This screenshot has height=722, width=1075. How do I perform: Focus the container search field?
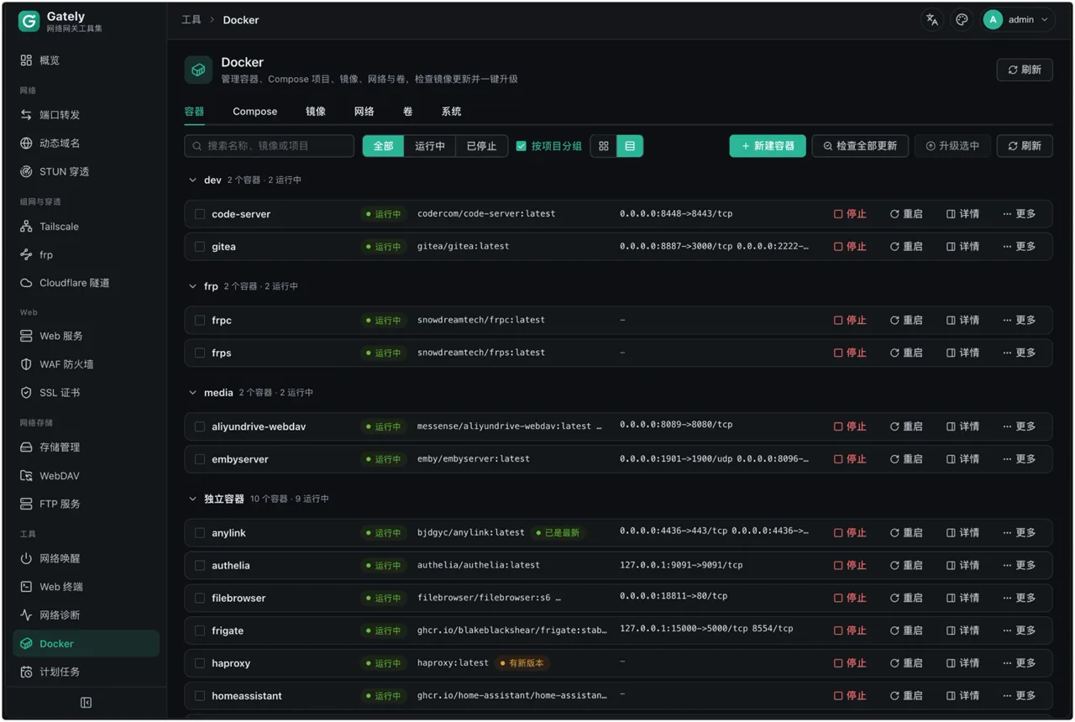pyautogui.click(x=269, y=146)
